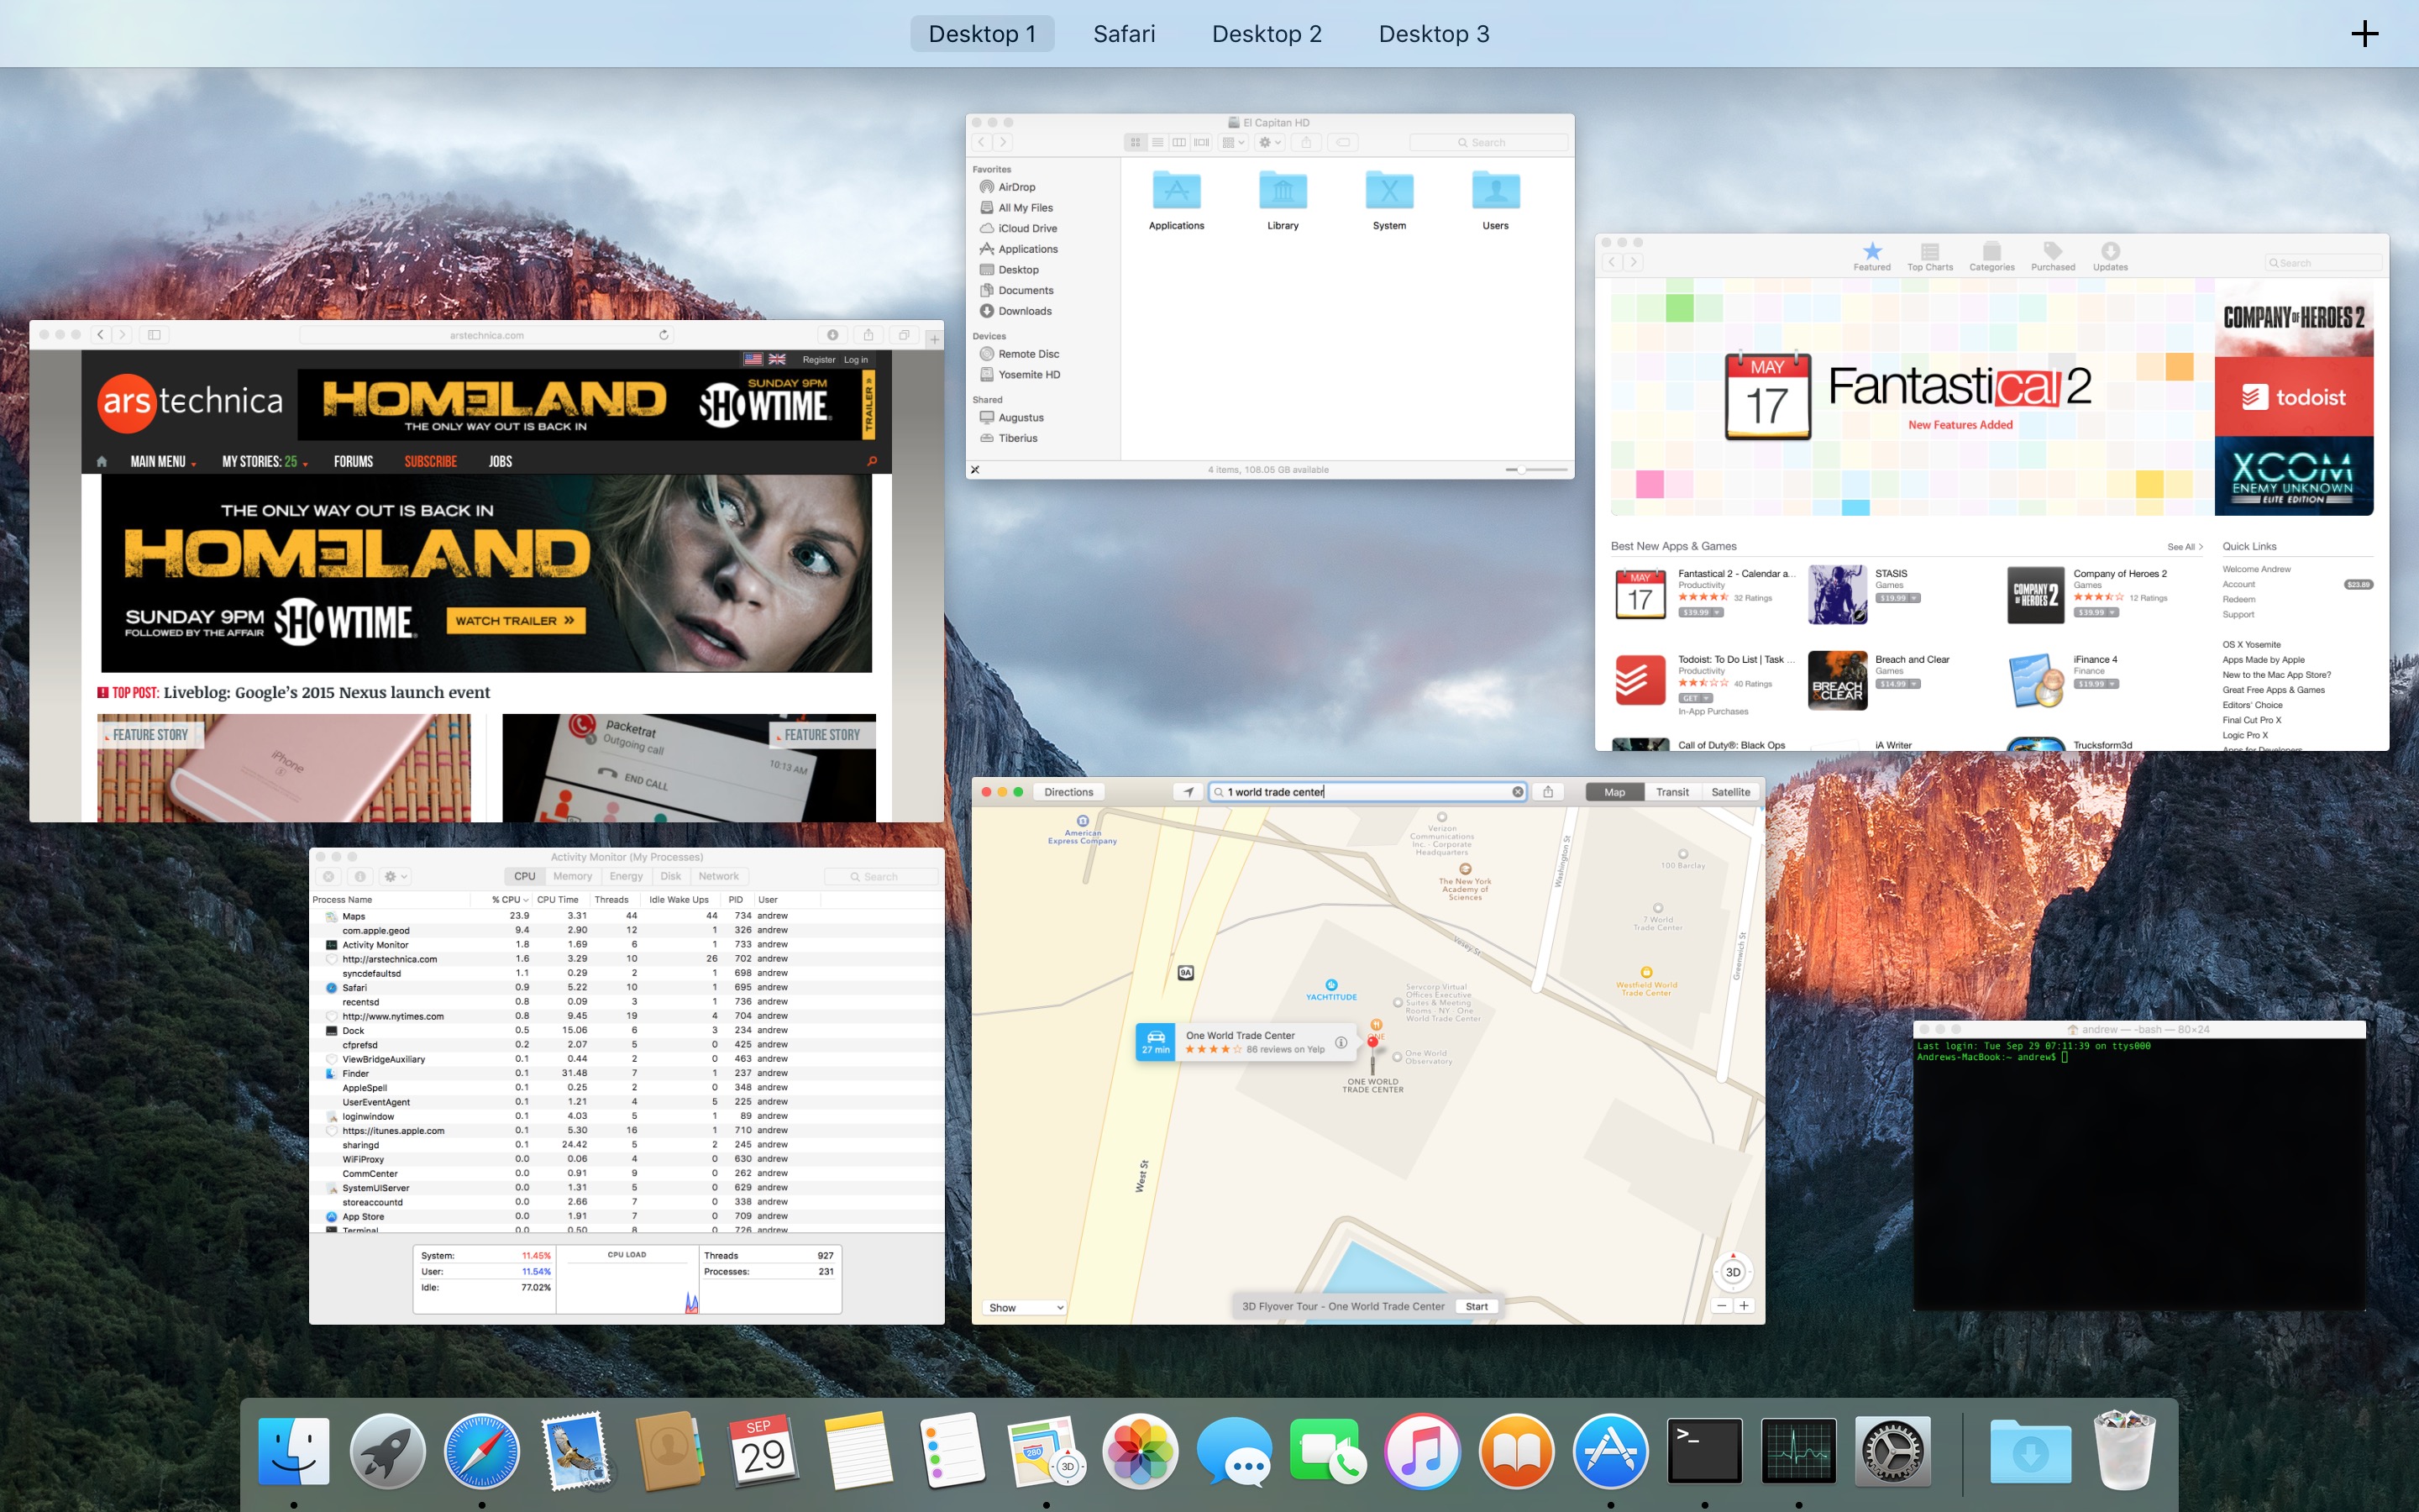Switch to Desktop 2 space
This screenshot has width=2419, height=1512.
[1267, 34]
